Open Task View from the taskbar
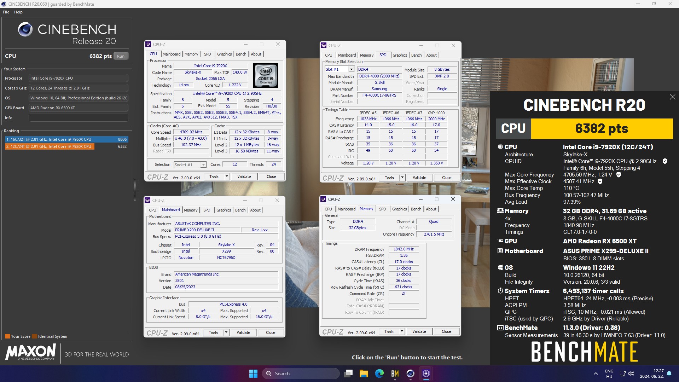The height and width of the screenshot is (382, 679). click(x=349, y=374)
